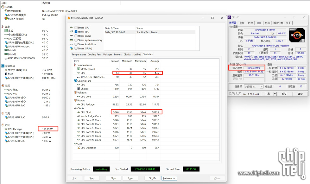This screenshot has height=184, width=310.
Task: Select the Stability Test: Started log entry
Action: 150,32
